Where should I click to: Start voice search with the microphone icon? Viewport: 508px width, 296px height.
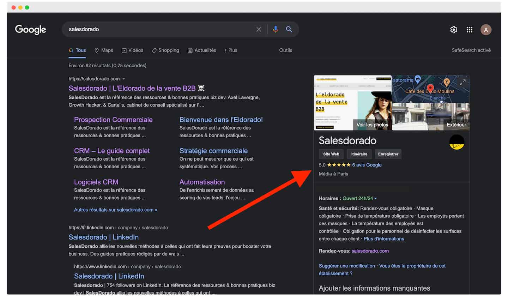276,29
